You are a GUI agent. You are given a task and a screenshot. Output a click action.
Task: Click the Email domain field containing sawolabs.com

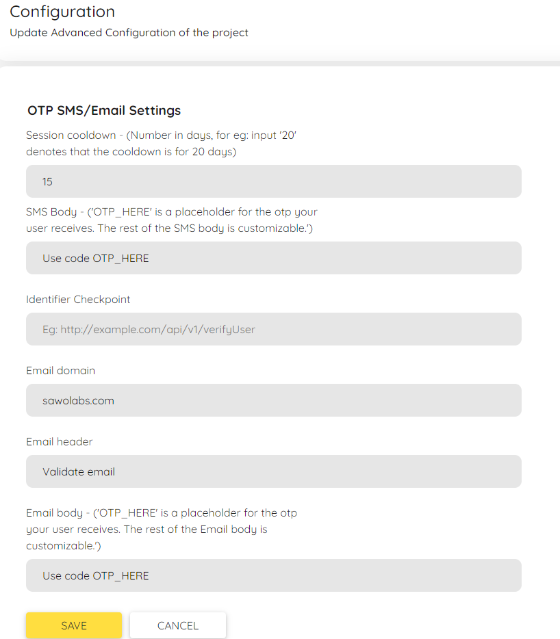(x=274, y=400)
